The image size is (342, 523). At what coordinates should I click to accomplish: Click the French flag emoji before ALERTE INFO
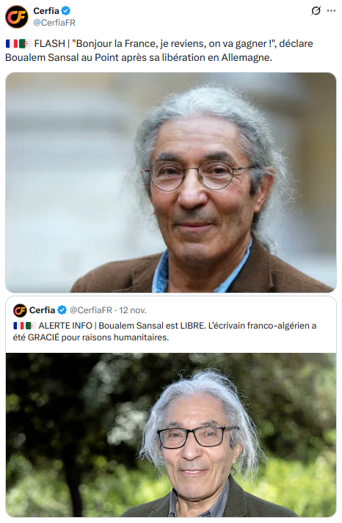pyautogui.click(x=18, y=326)
